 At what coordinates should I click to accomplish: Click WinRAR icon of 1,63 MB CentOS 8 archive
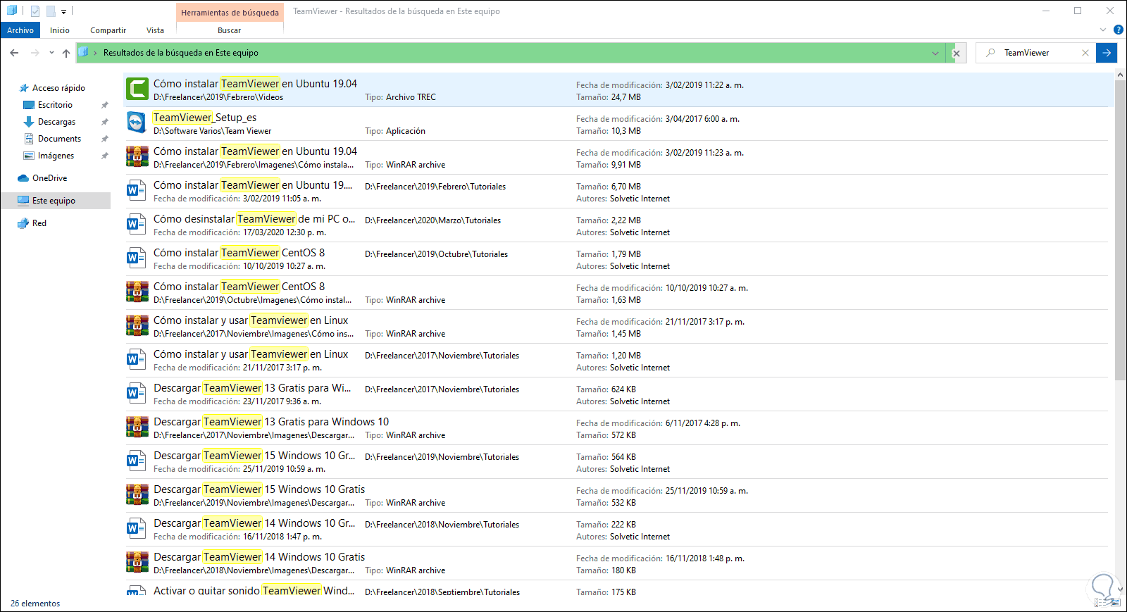[137, 292]
